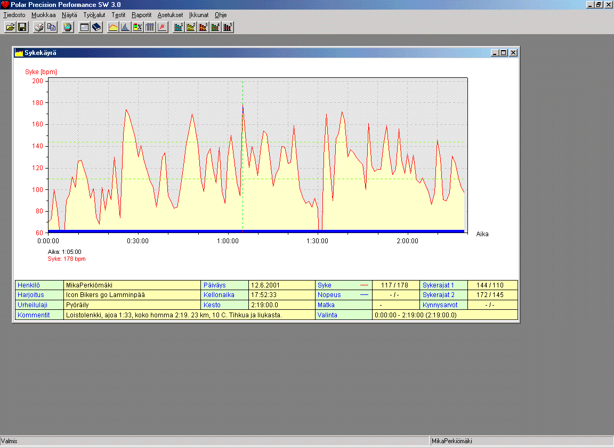Open the data table list icon
This screenshot has width=614, height=448.
150,27
